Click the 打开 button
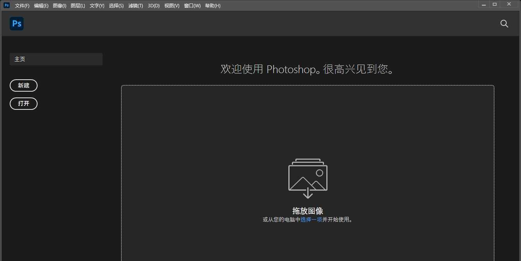Screen dimensions: 521x261 tap(23, 104)
